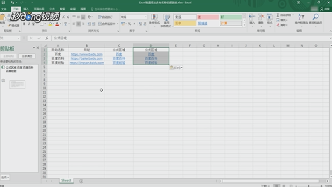Apply the 差 (Bad) red cell style
The width and height of the screenshot is (332, 187).
[208, 17]
